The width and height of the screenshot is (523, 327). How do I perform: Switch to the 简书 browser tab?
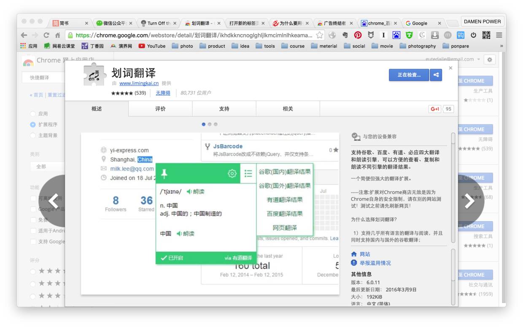coord(70,23)
